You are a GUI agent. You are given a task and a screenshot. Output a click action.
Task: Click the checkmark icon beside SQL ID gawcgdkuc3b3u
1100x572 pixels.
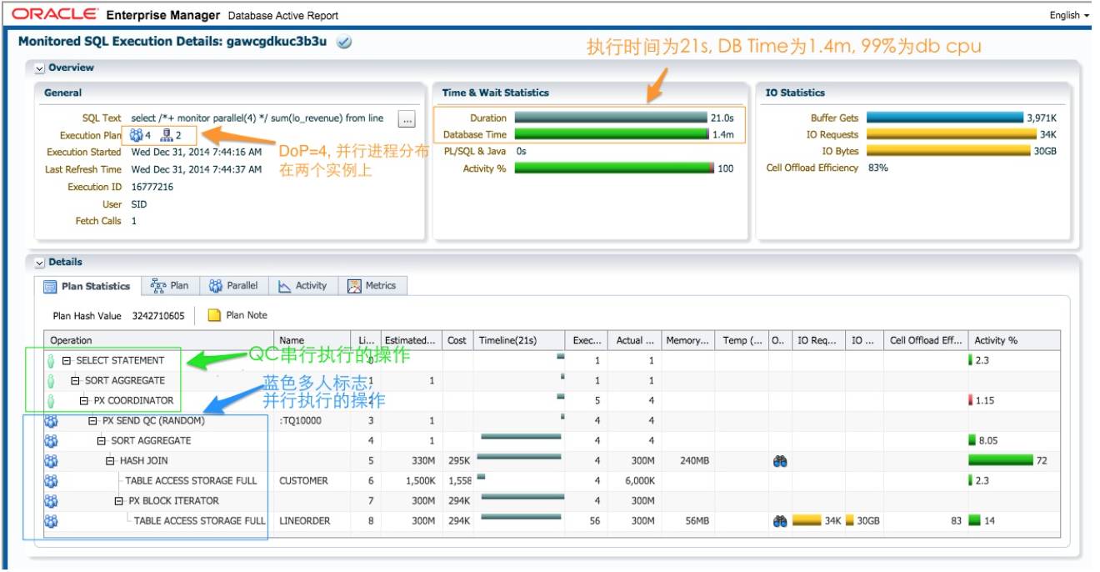point(344,43)
